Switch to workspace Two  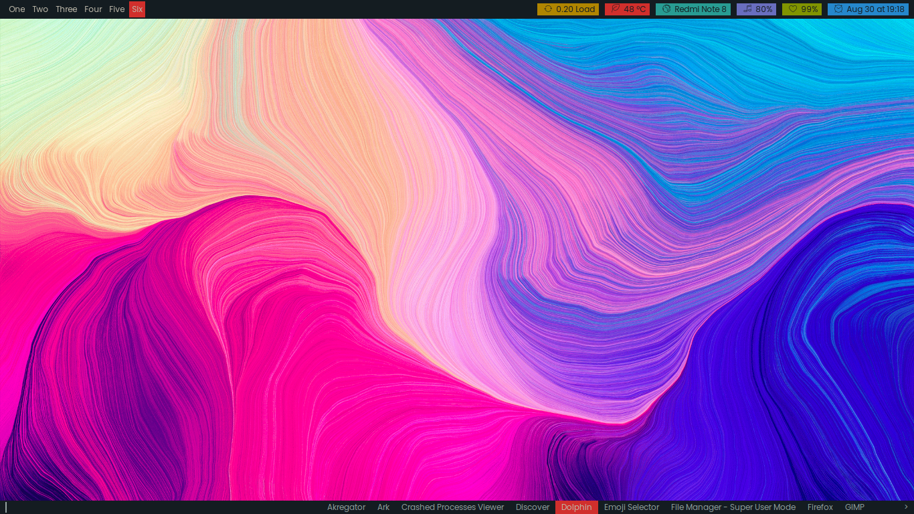pyautogui.click(x=40, y=9)
